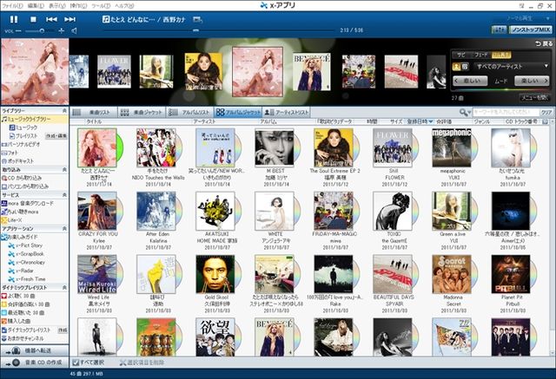This screenshot has width=556, height=379.
Task: Open ちょい聴きmora service
Action: (x=20, y=212)
